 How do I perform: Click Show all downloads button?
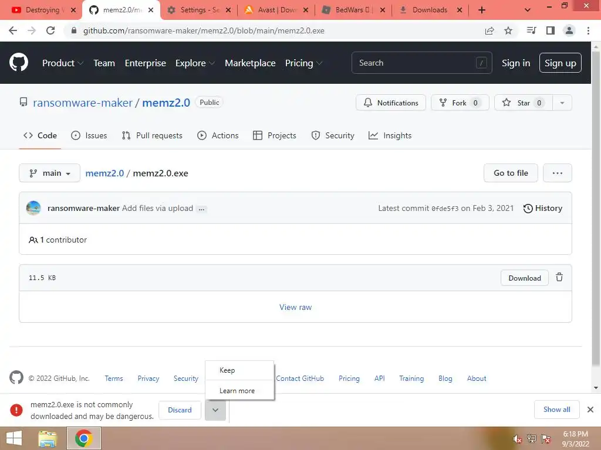click(556, 410)
